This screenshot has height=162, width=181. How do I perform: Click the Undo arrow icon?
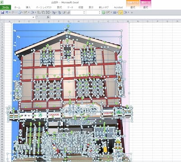(x=7, y=13)
